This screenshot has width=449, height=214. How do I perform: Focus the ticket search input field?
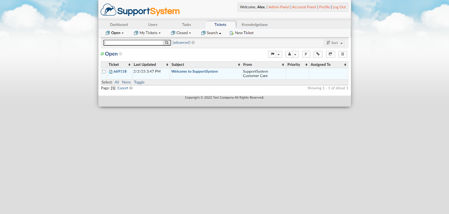pyautogui.click(x=133, y=43)
